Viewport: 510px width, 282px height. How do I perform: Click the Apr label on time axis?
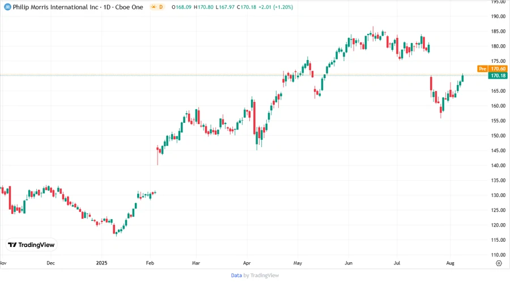coord(247,263)
